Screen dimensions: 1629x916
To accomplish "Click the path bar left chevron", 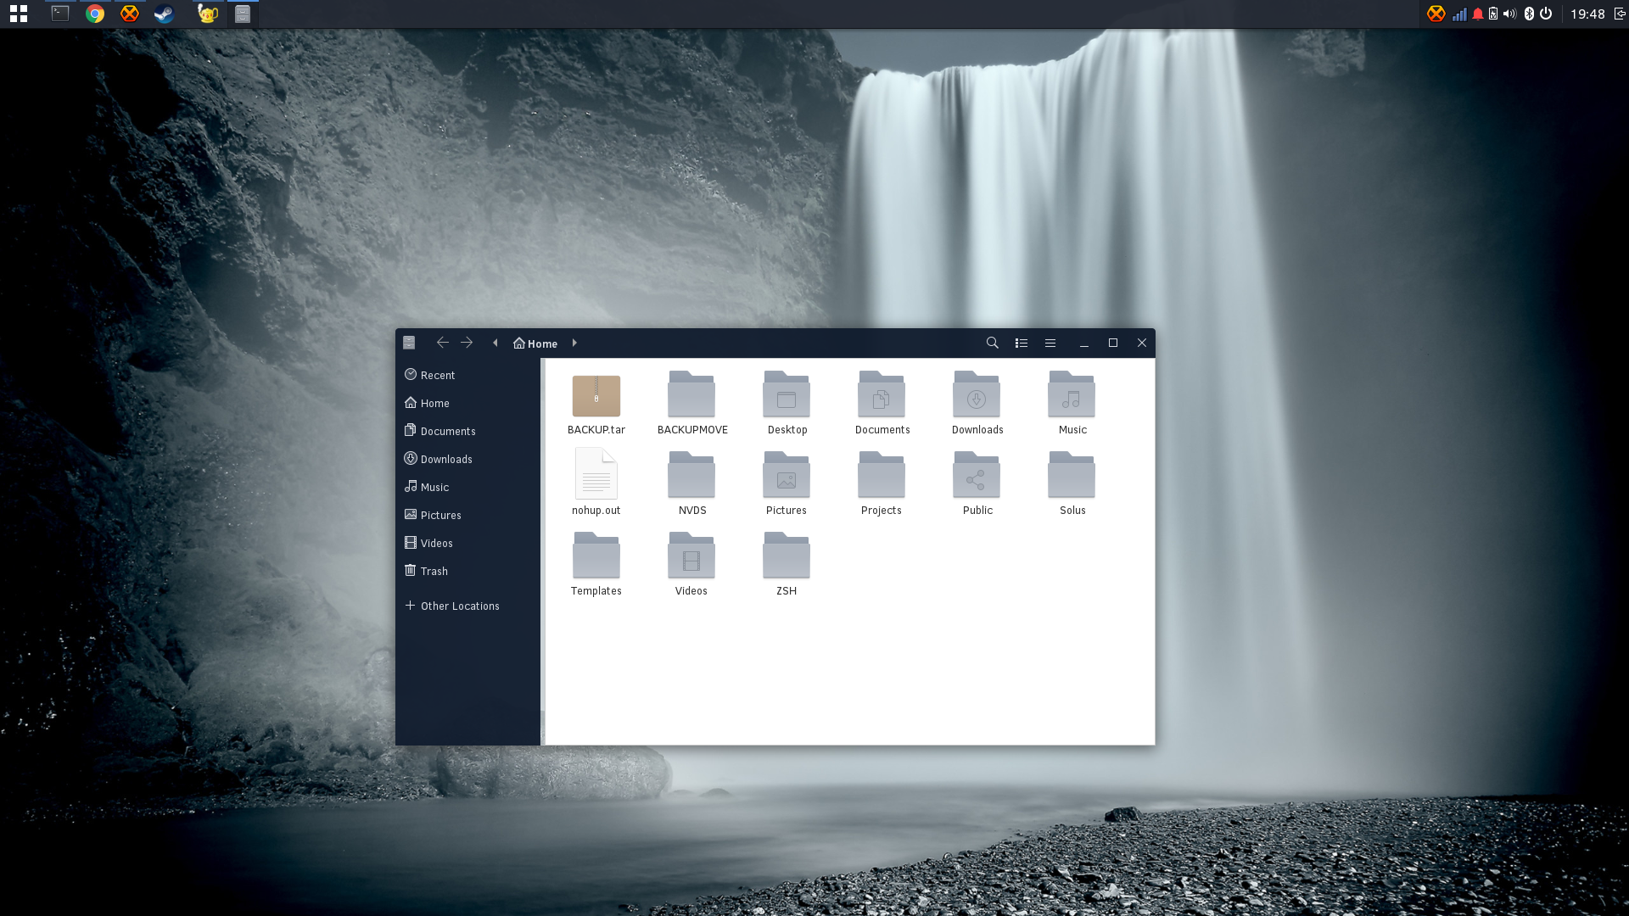I will [x=495, y=343].
